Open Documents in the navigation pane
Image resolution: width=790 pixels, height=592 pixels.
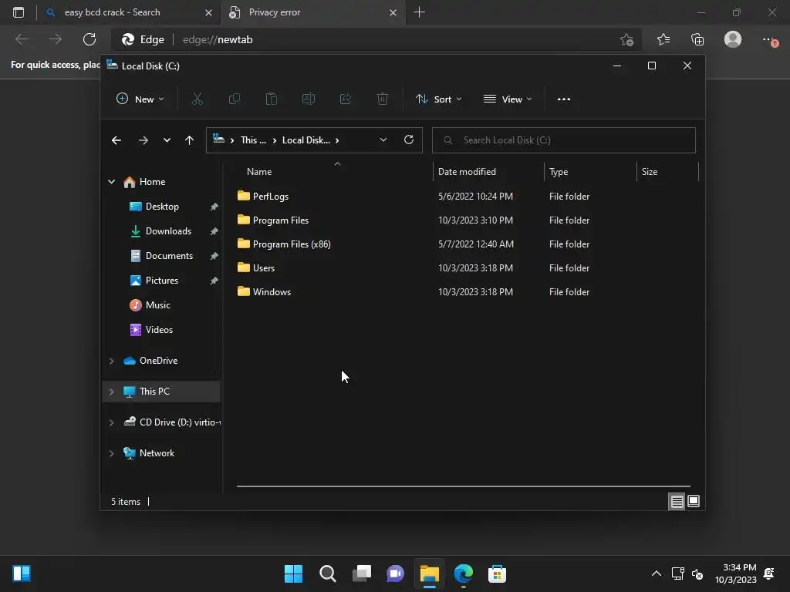pyautogui.click(x=169, y=256)
